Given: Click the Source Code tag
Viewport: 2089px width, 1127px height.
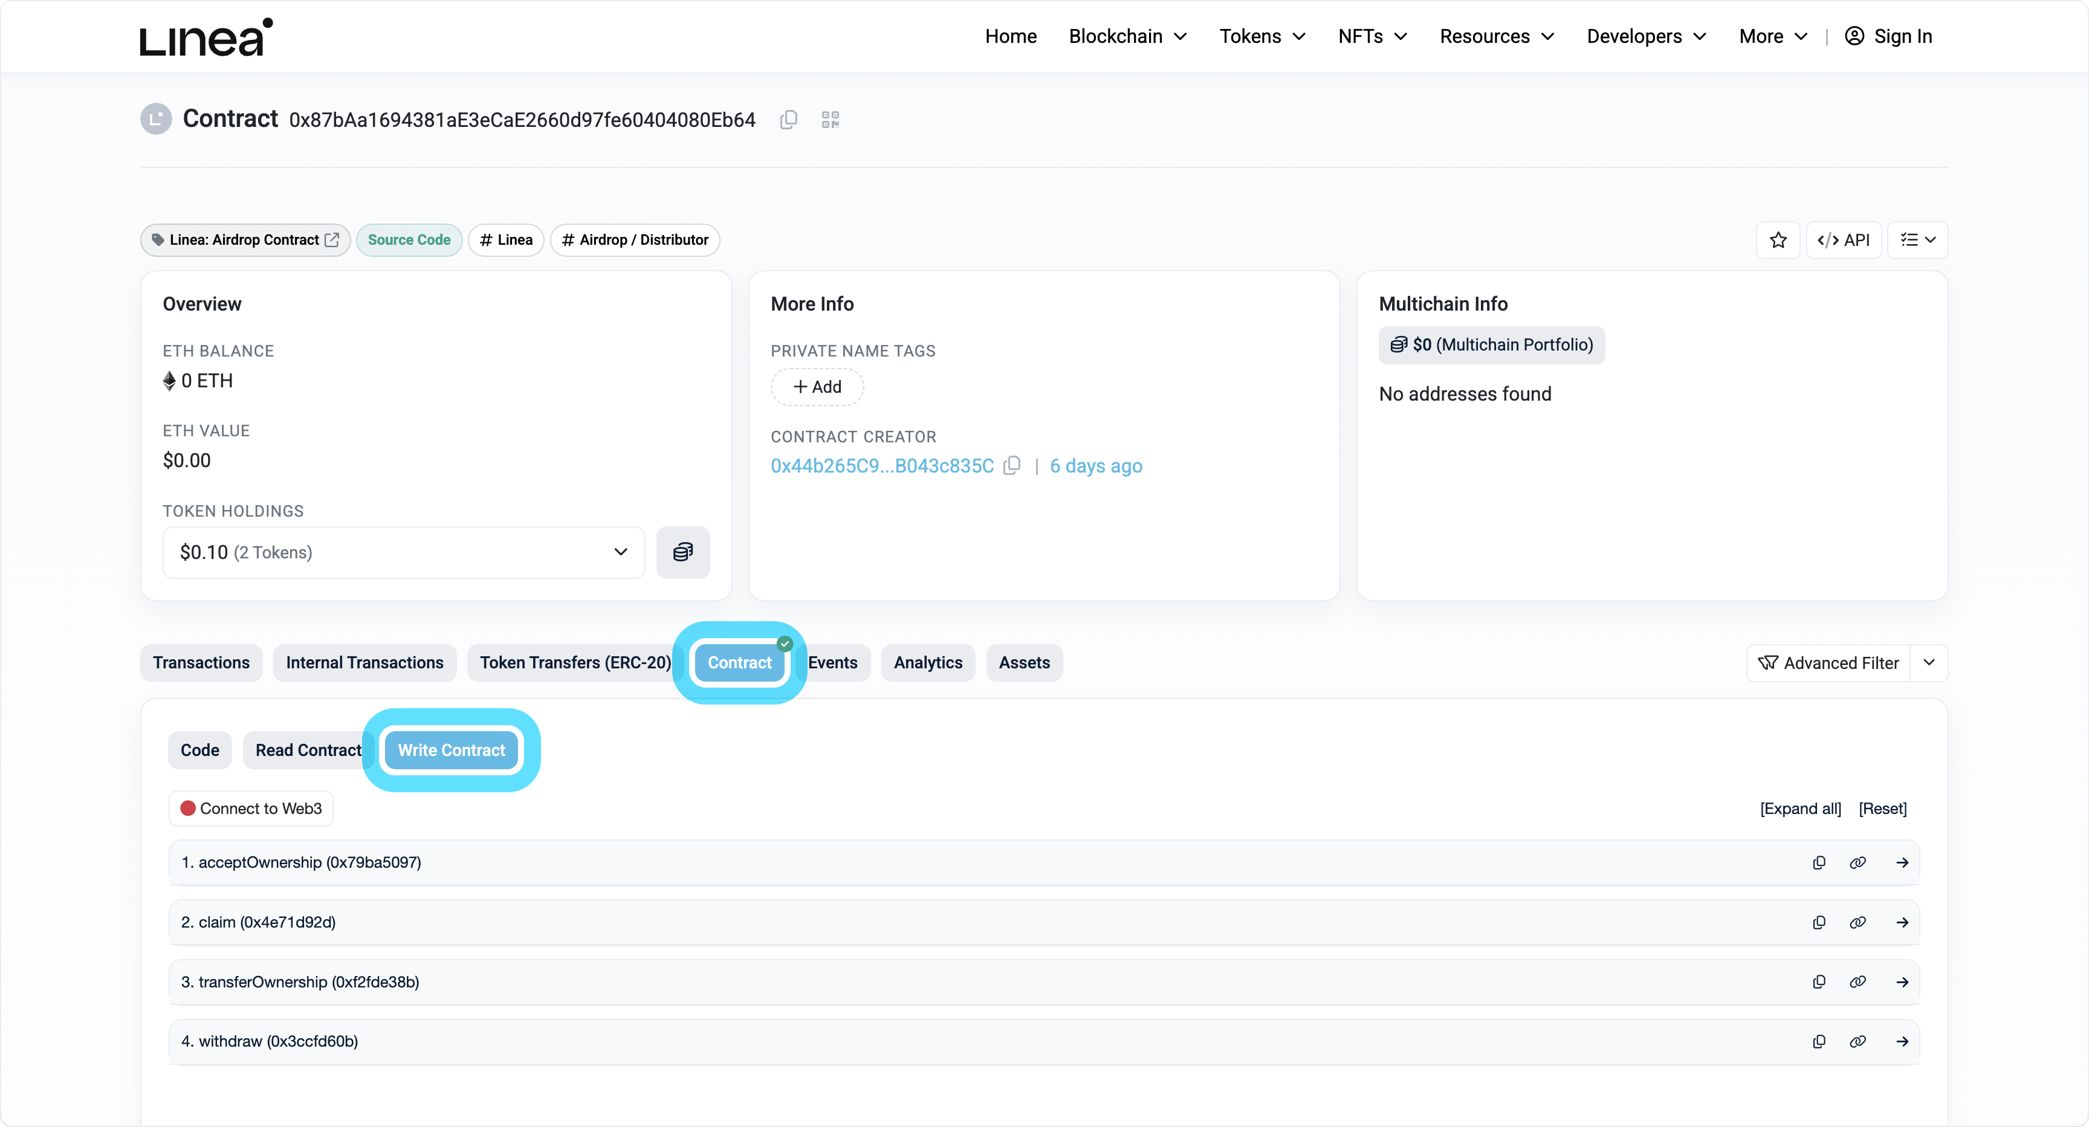Looking at the screenshot, I should tap(409, 240).
